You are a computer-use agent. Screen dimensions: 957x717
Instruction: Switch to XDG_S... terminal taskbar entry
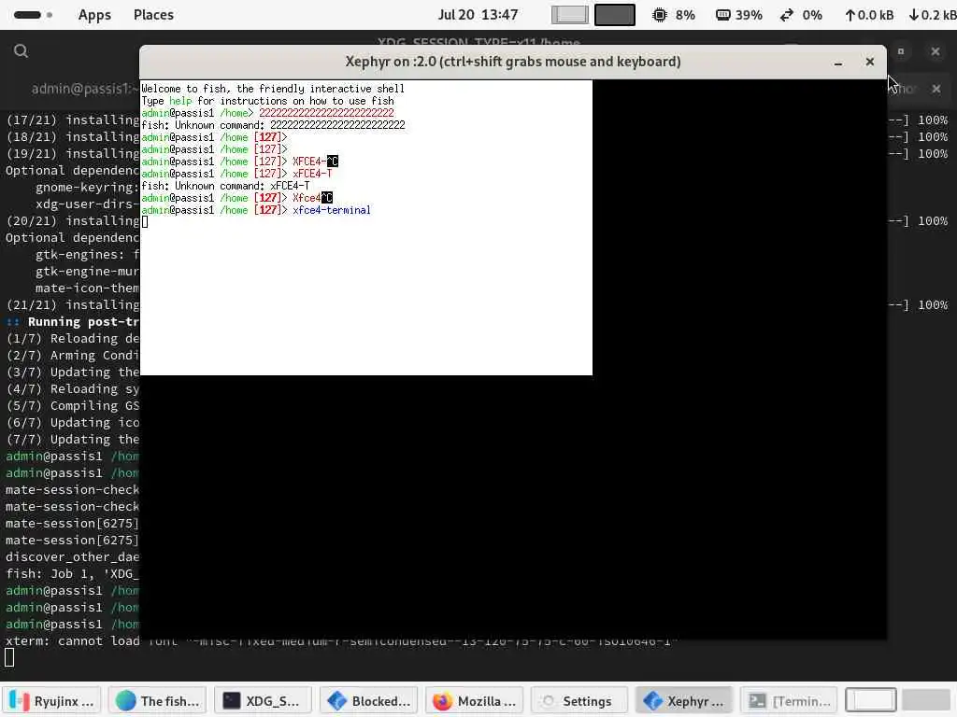tap(263, 701)
